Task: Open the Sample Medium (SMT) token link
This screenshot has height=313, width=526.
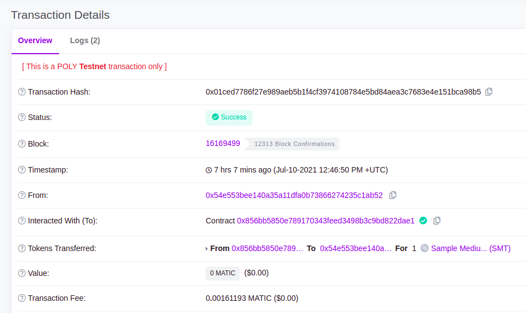Action: (470, 248)
